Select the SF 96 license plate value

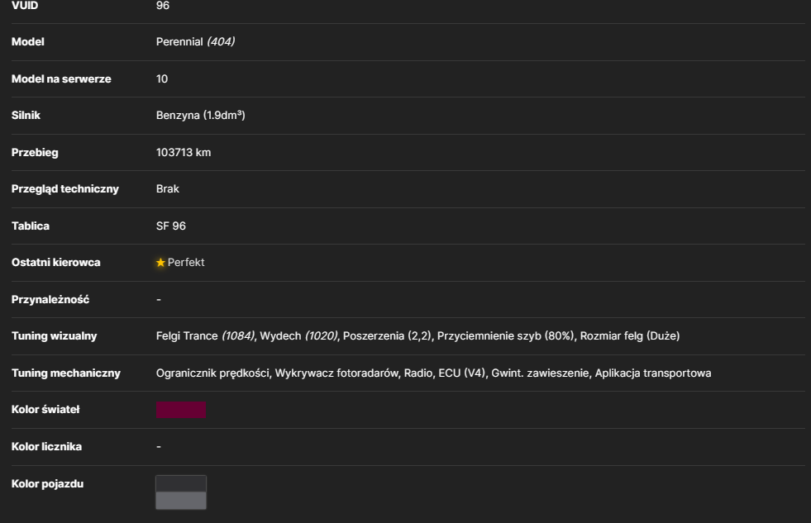[x=170, y=226]
